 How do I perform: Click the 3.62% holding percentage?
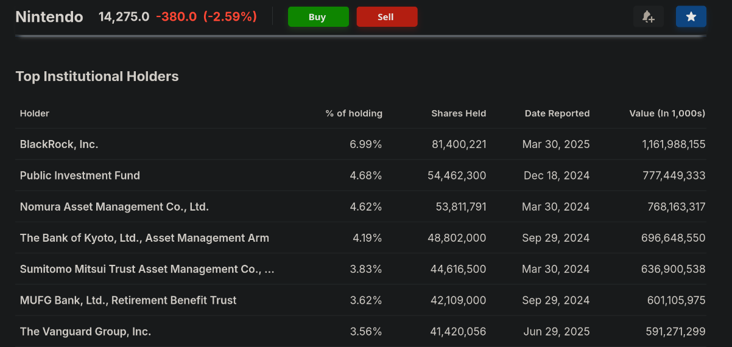coord(366,300)
